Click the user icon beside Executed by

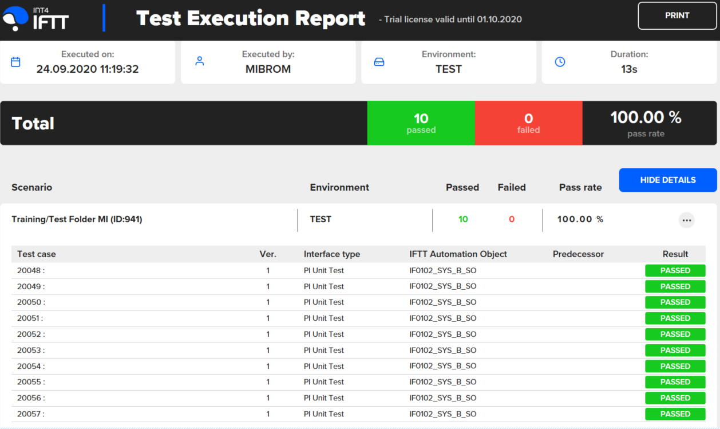pos(200,61)
